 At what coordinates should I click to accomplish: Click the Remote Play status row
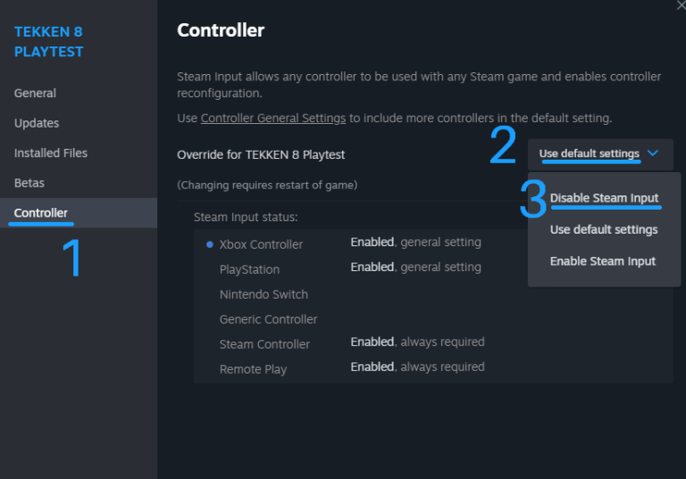pos(254,369)
